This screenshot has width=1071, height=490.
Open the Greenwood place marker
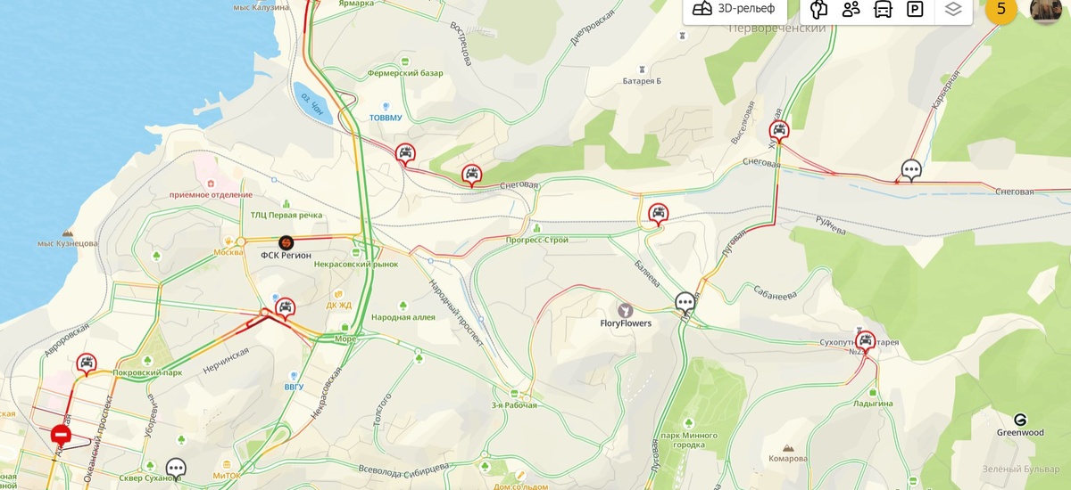(1020, 420)
